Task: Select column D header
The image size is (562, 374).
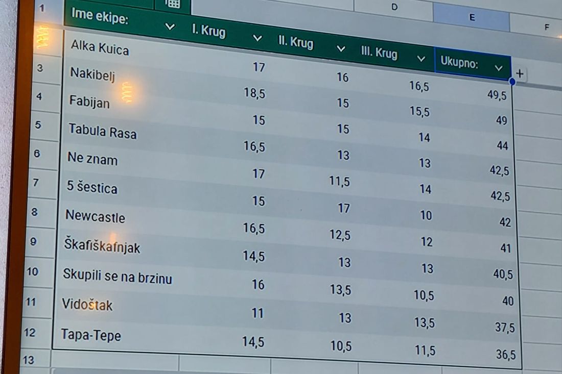Action: (x=394, y=7)
